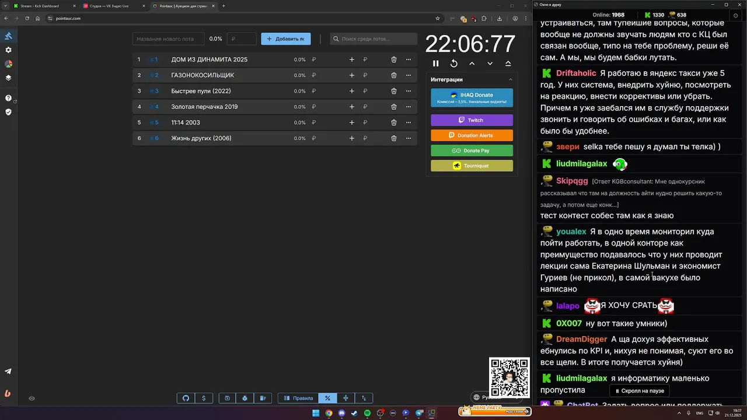Reset the auction timer

pos(454,64)
